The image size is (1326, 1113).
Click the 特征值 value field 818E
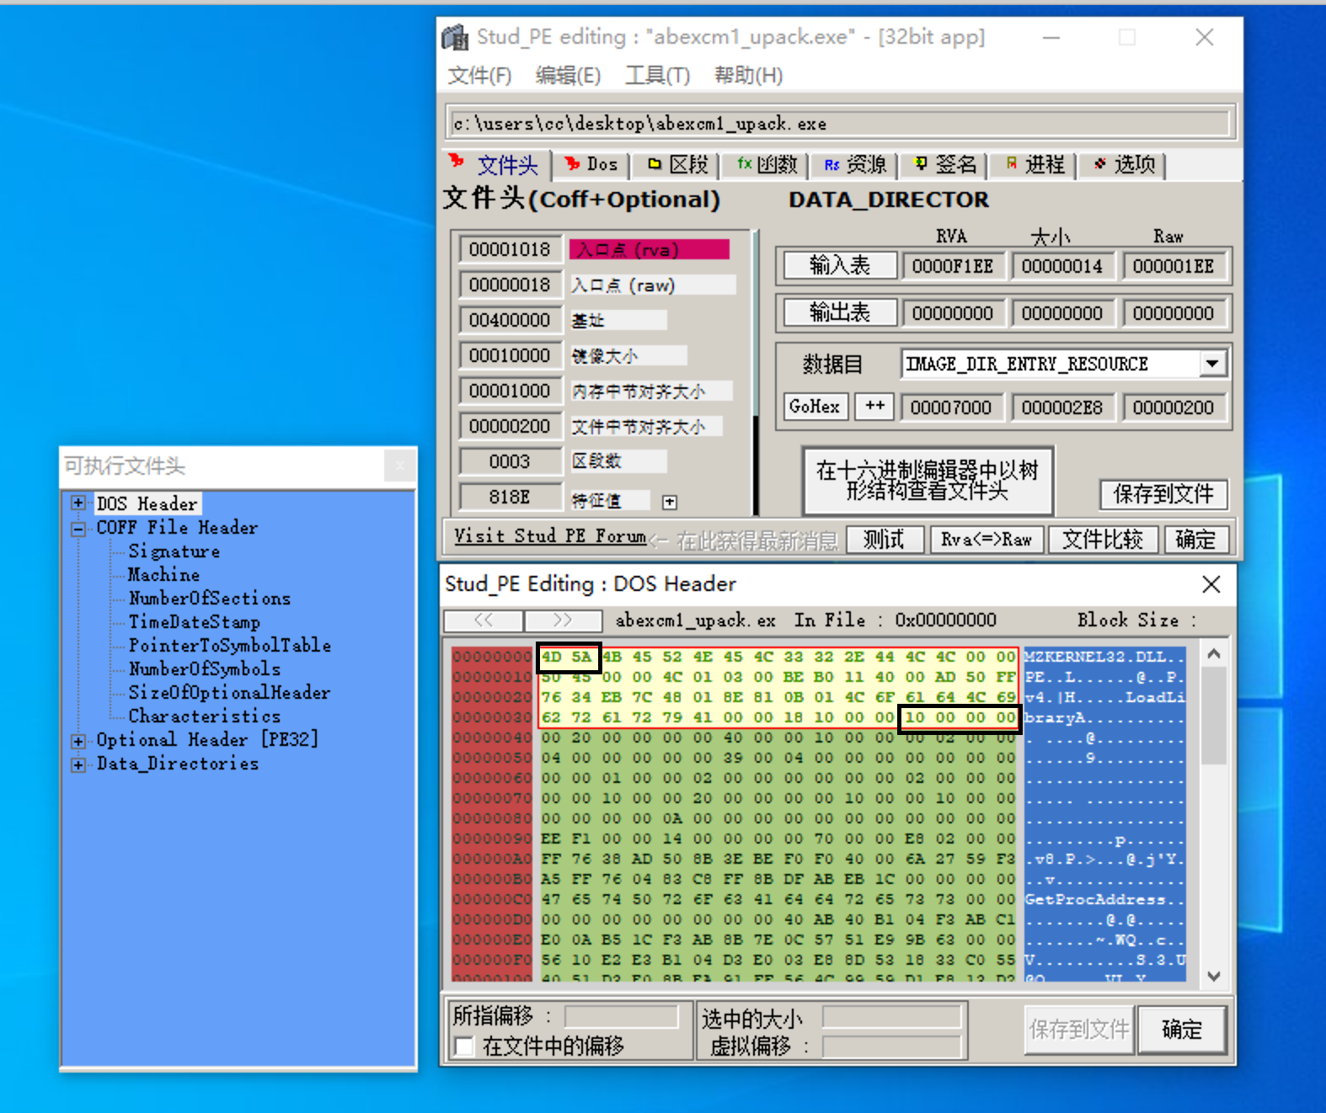coord(510,498)
